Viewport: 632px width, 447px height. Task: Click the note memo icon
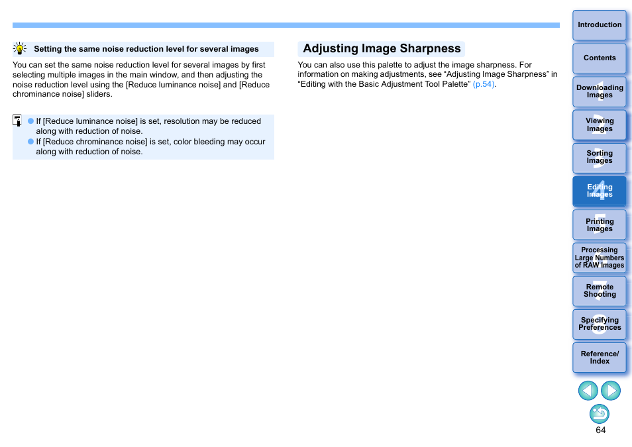(17, 121)
